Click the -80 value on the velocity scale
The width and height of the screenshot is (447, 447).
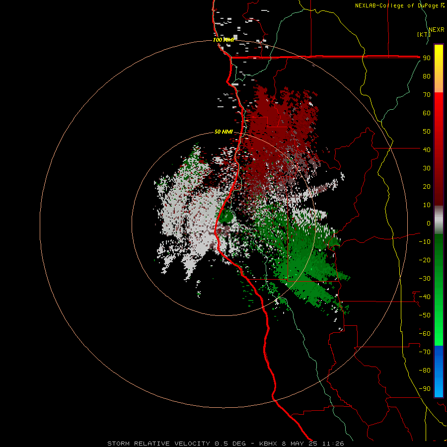(x=425, y=371)
